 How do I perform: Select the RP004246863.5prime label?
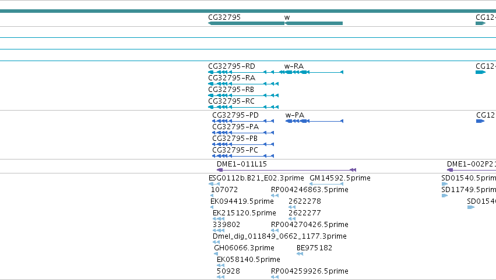tap(309, 190)
